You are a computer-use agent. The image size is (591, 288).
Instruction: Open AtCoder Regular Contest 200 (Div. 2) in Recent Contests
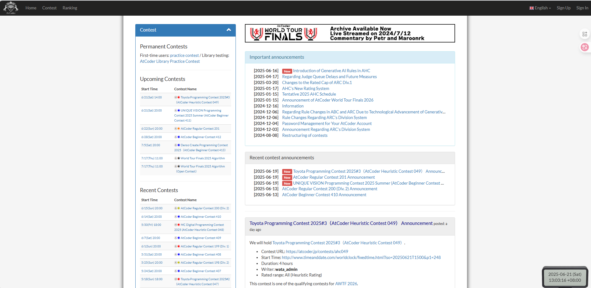tap(205, 208)
